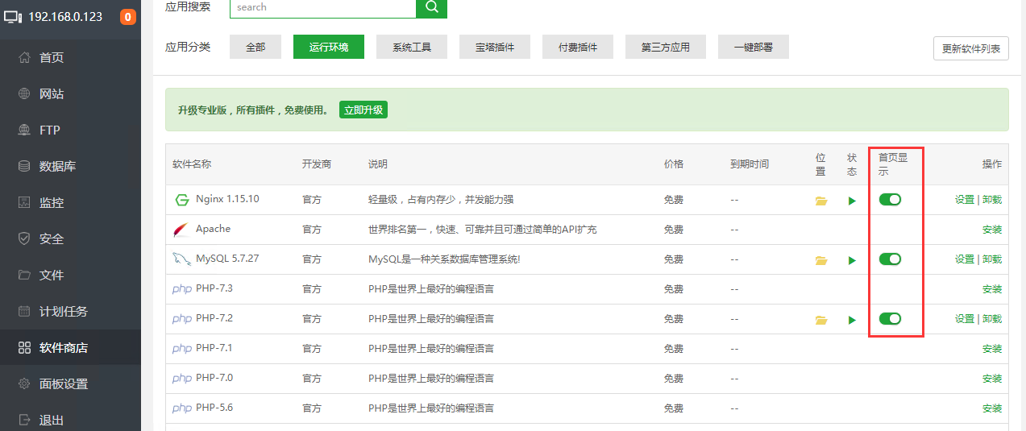The image size is (1026, 431).
Task: Click the php logo beside PHP-7.1
Action: click(182, 349)
